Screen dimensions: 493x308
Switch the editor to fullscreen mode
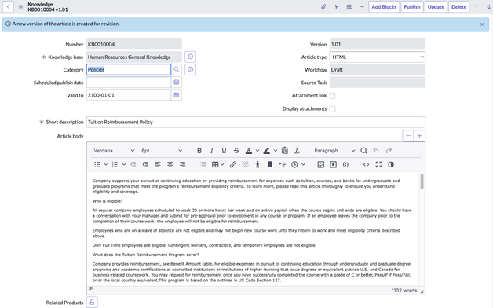[x=378, y=164]
